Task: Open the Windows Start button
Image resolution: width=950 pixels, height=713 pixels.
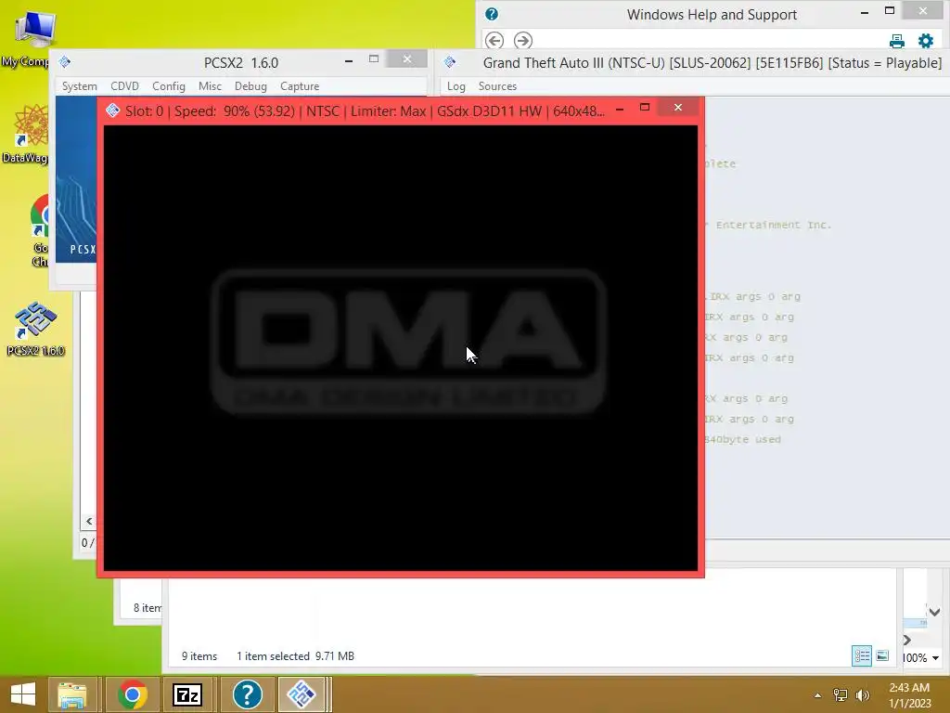Action: (x=23, y=694)
